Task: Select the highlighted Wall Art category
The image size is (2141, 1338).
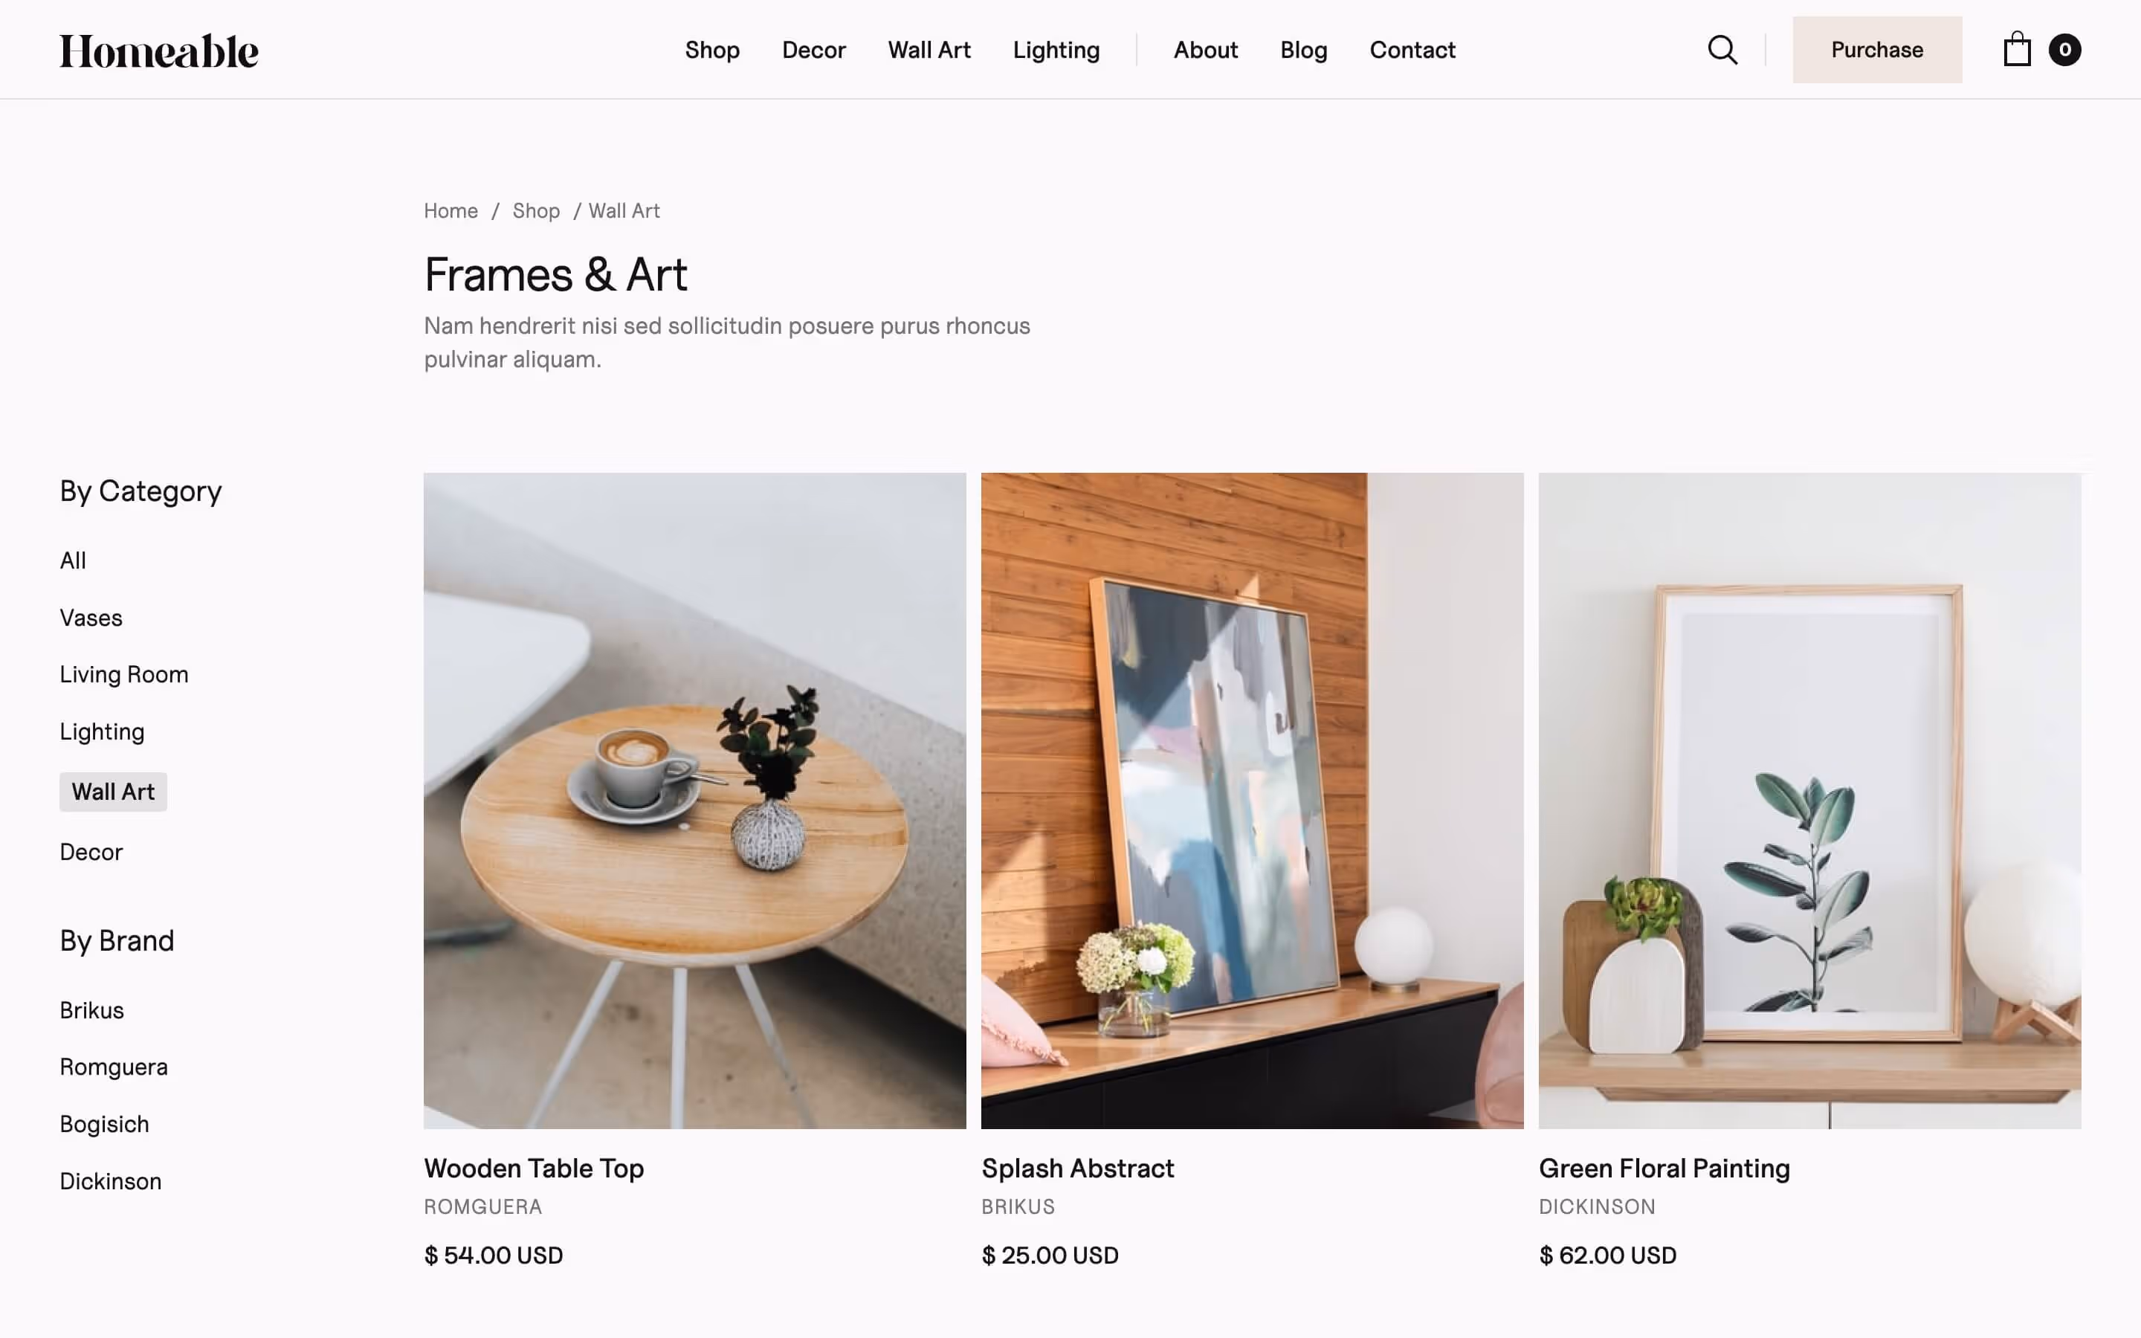Action: click(113, 792)
